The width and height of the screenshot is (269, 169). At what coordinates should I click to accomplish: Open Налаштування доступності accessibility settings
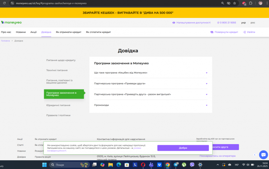click(x=192, y=23)
